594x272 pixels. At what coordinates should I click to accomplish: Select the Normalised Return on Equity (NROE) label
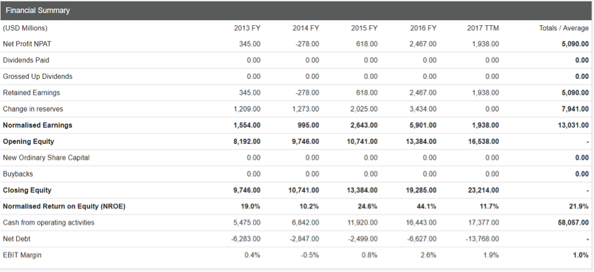pyautogui.click(x=64, y=206)
